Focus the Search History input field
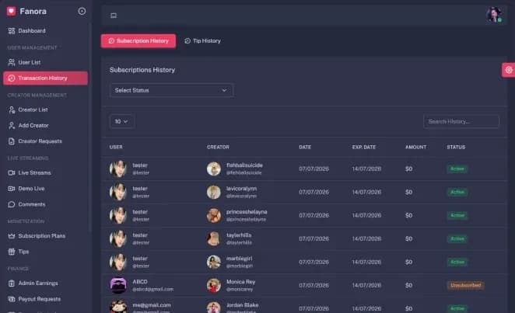The image size is (515, 313). [x=461, y=122]
